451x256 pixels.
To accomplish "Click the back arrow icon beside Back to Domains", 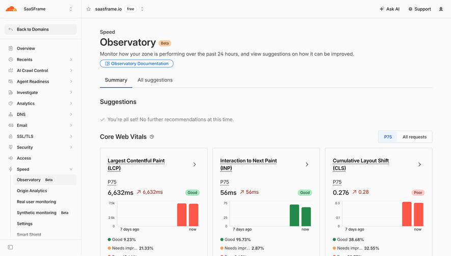I will 11,30.
